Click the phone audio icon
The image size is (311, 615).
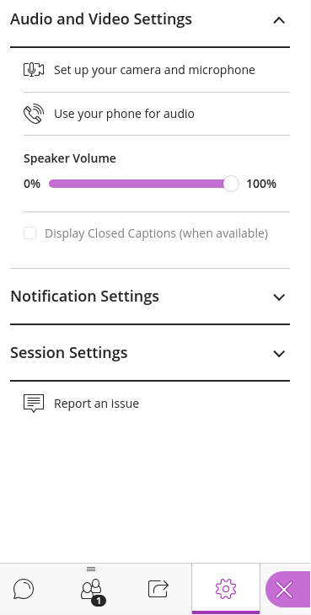click(x=34, y=114)
